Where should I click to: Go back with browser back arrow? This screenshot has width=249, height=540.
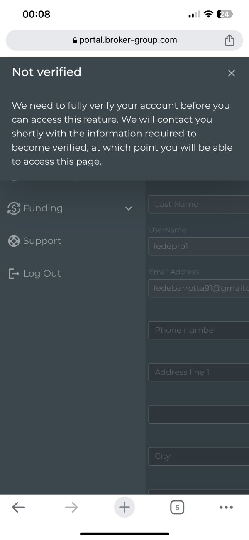click(18, 507)
